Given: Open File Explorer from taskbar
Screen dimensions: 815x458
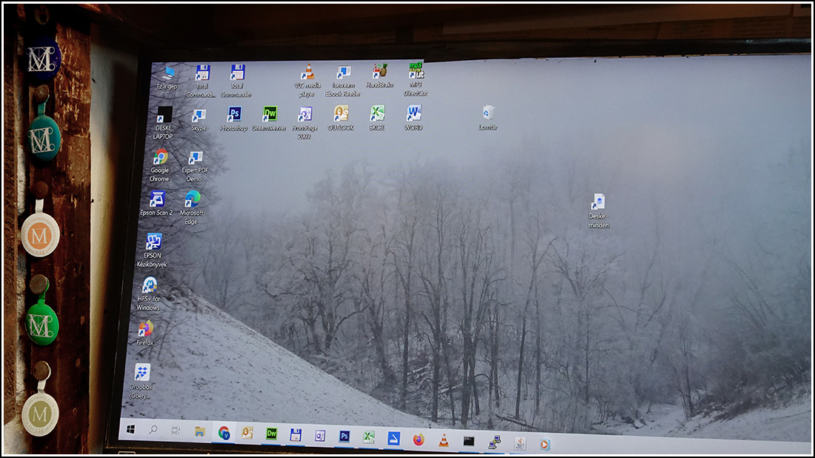Looking at the screenshot, I should pos(199,431).
